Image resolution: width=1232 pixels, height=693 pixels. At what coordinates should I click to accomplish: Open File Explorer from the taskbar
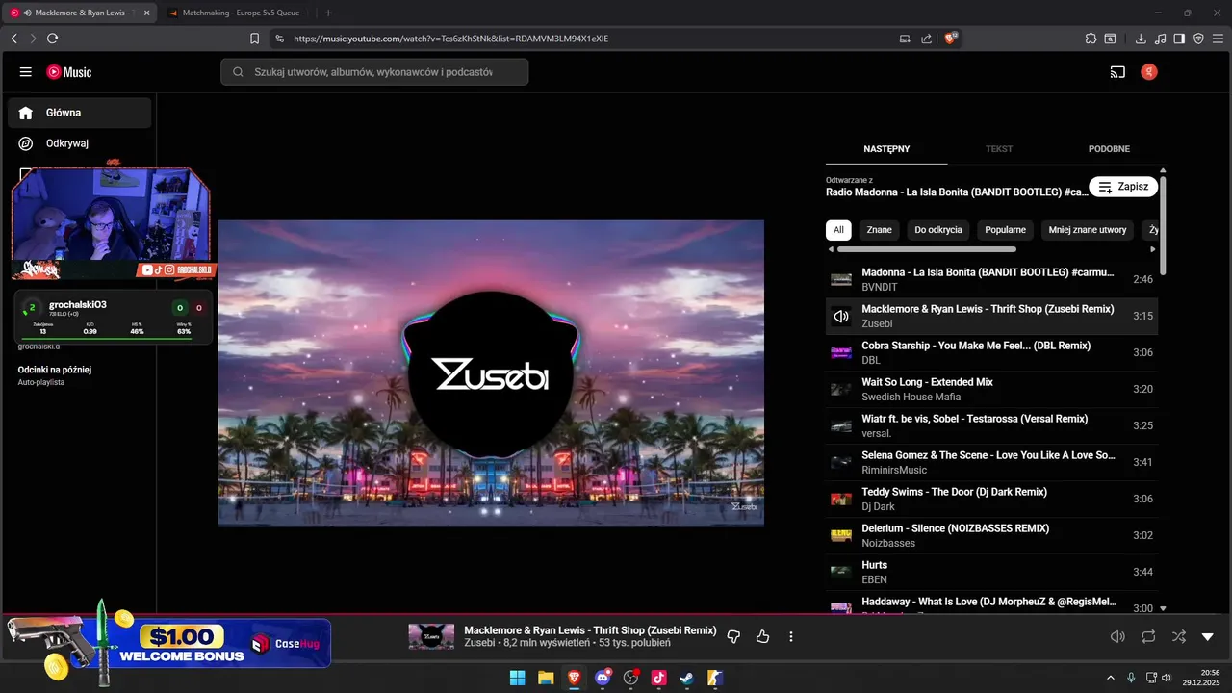pos(546,678)
